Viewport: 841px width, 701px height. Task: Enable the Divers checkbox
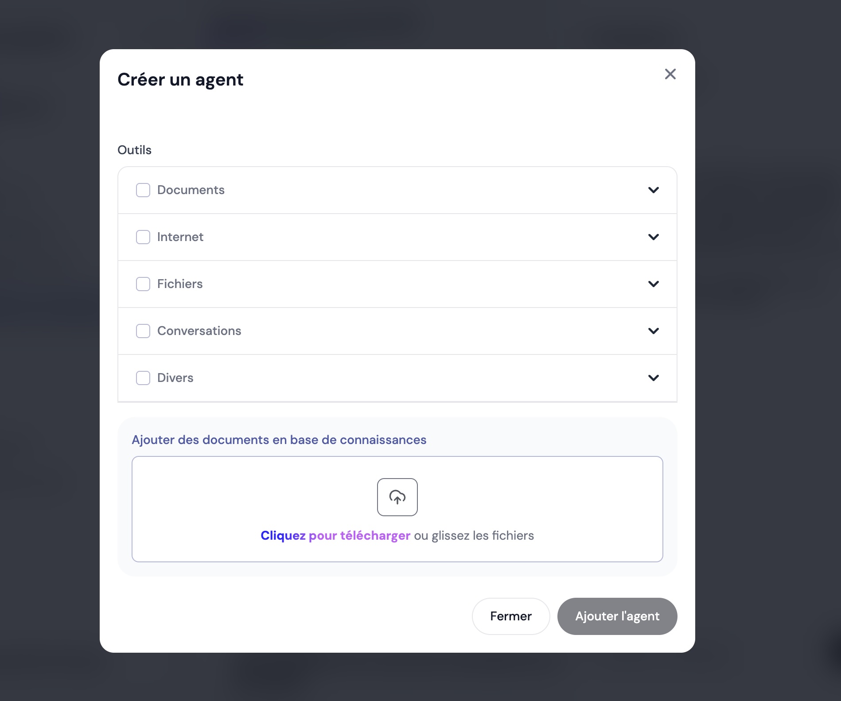pyautogui.click(x=143, y=378)
